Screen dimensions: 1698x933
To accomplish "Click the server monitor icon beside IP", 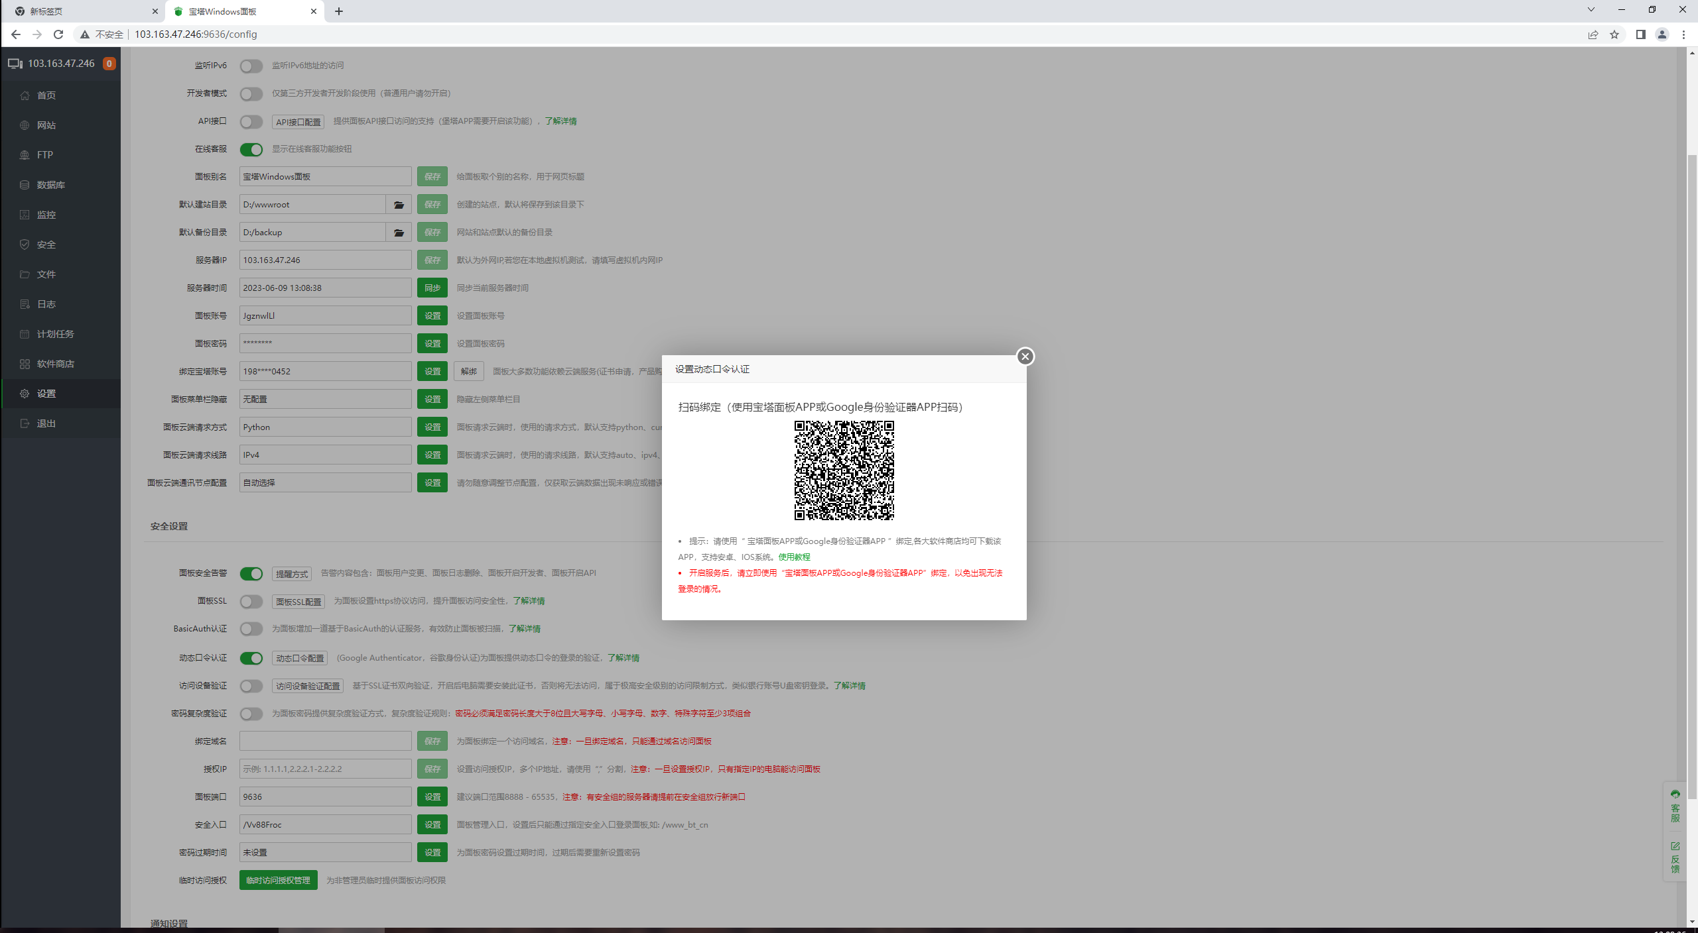I will click(x=15, y=64).
